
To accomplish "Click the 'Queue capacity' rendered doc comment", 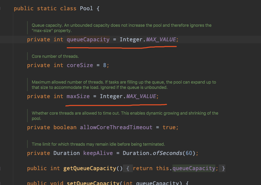I will coord(122,28).
